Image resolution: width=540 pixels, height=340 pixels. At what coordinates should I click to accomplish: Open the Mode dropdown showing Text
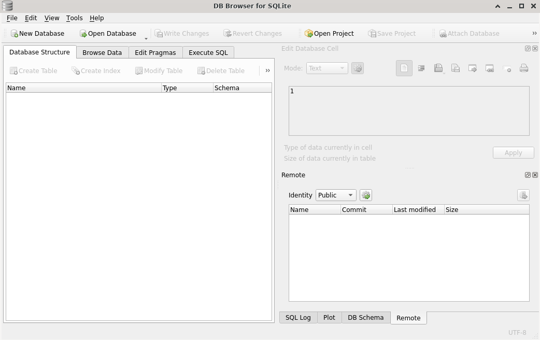pyautogui.click(x=327, y=68)
